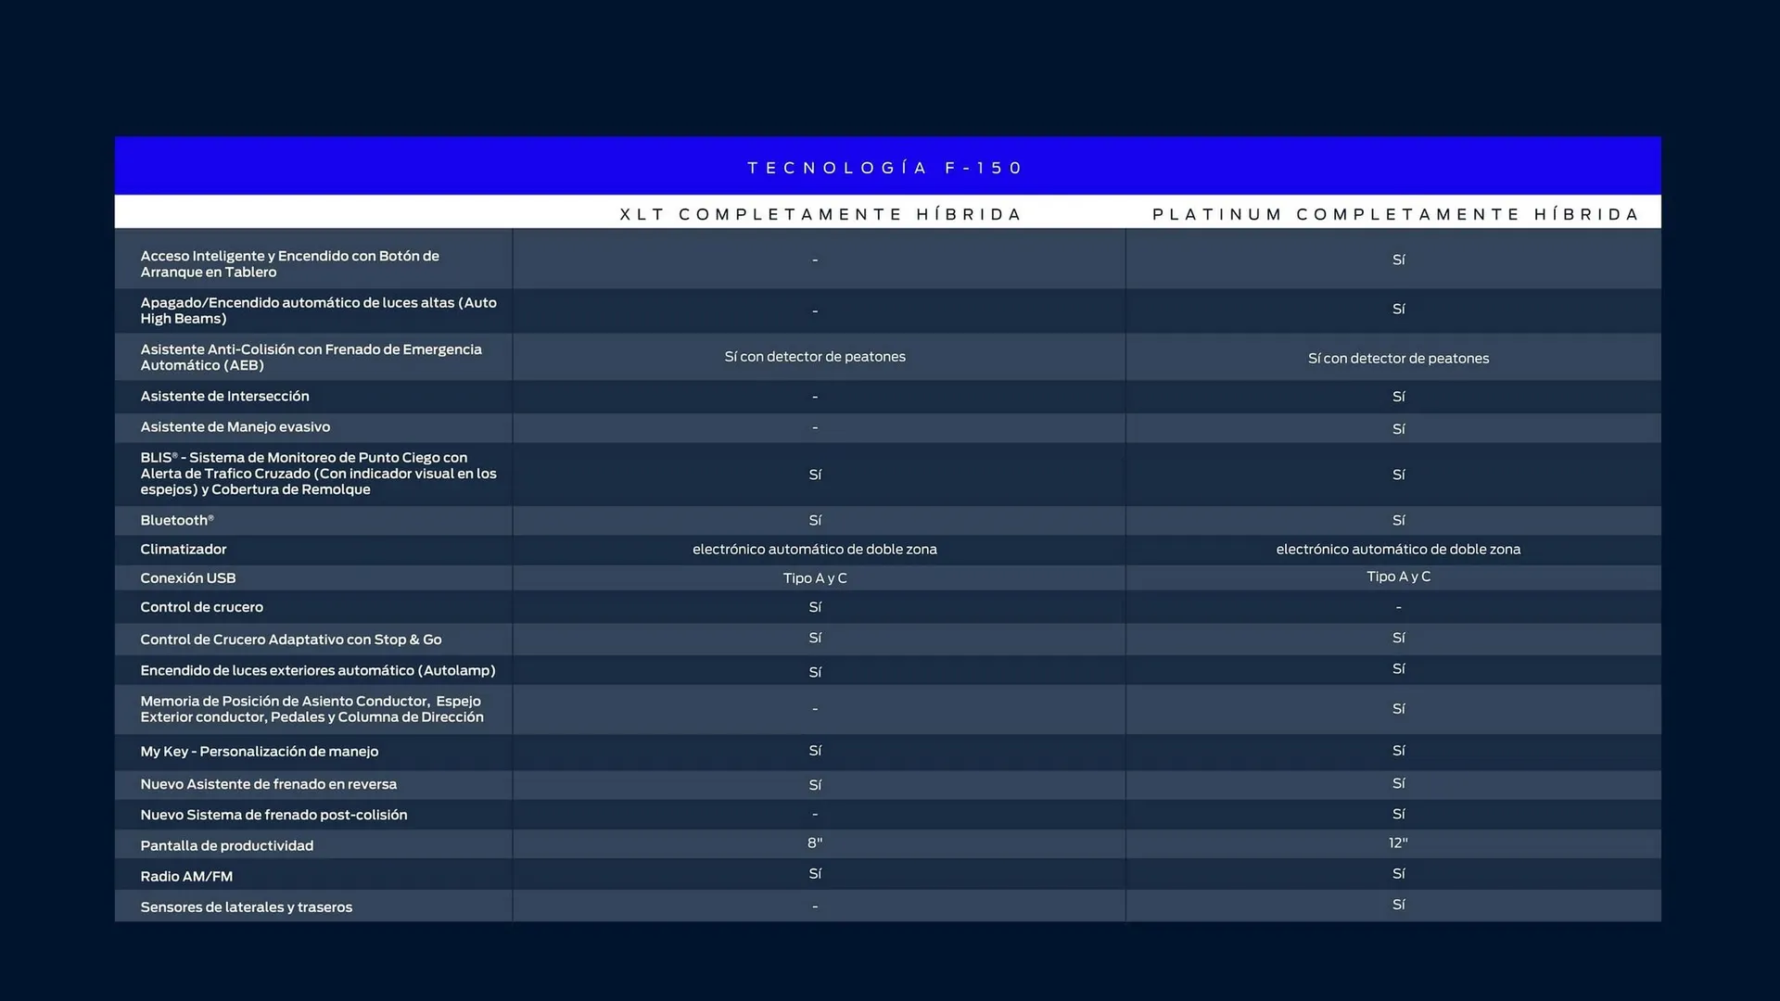Select the XLT COMPLETAMENTE HÍBRIDA column heading
The height and width of the screenshot is (1001, 1780).
coord(820,214)
